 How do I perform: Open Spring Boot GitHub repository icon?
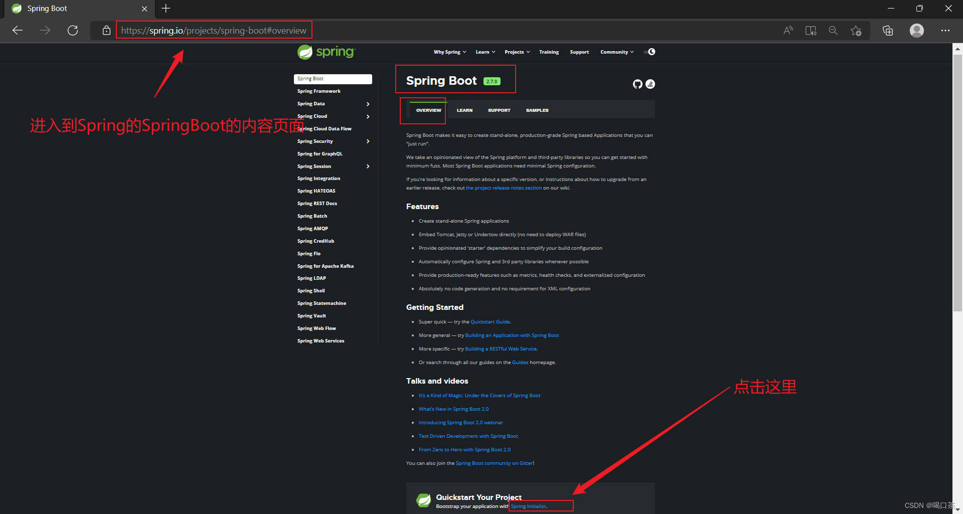637,84
